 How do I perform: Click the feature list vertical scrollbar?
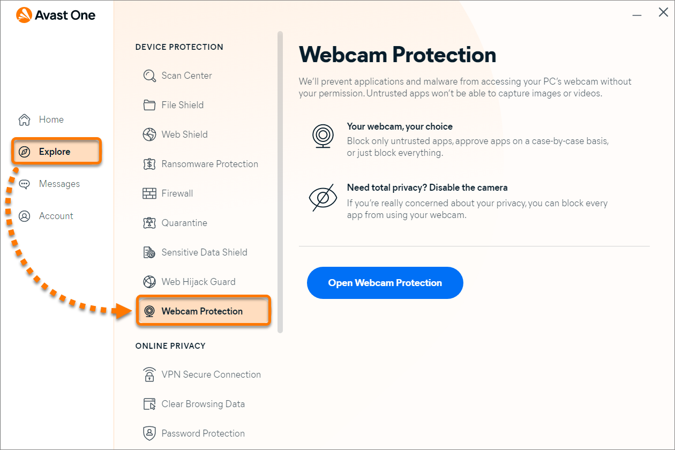click(x=280, y=182)
